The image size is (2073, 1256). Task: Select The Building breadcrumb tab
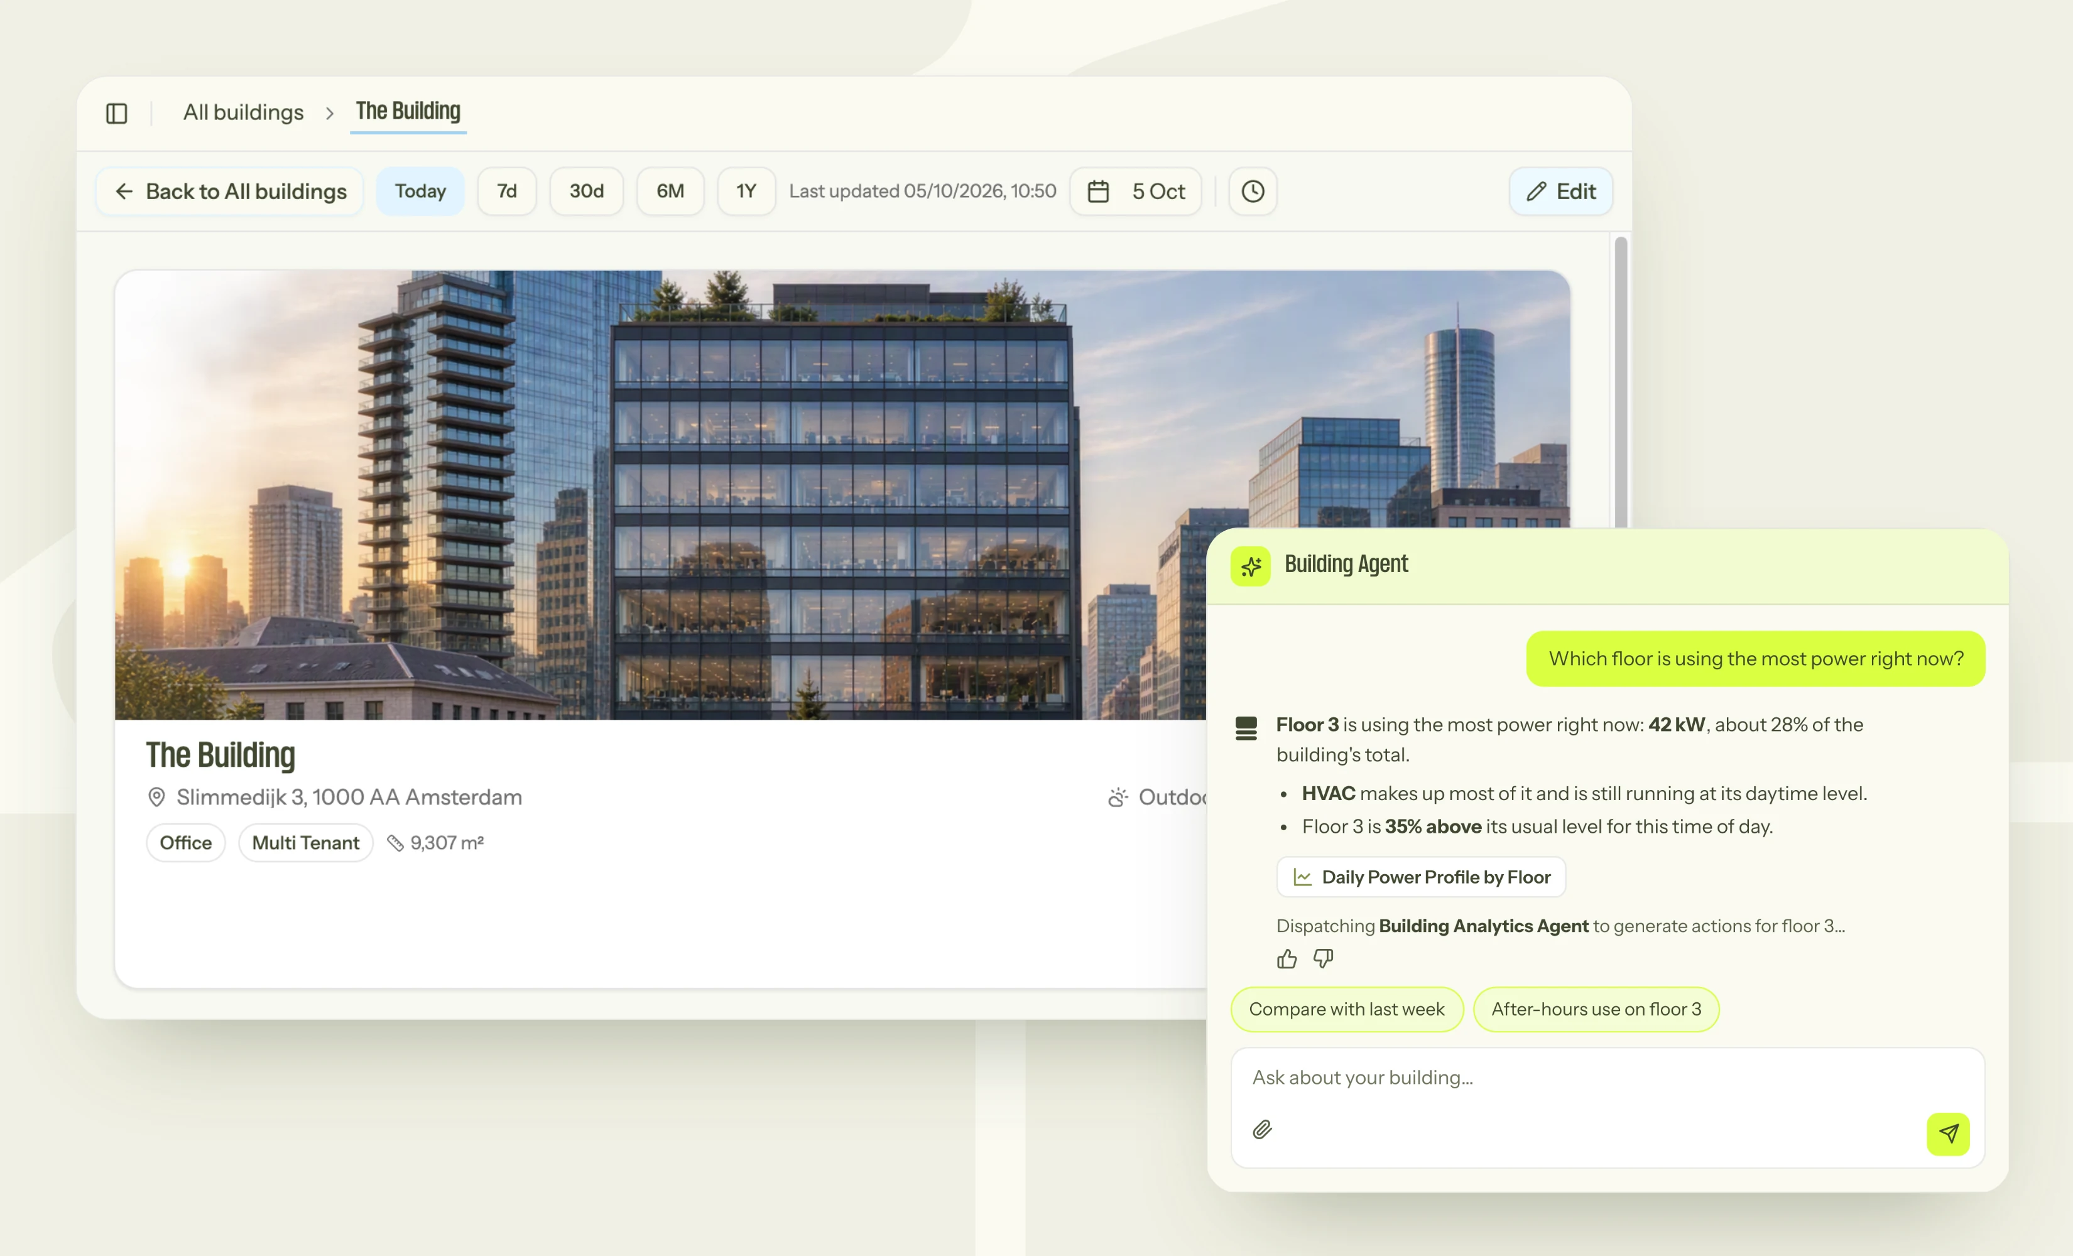[408, 112]
